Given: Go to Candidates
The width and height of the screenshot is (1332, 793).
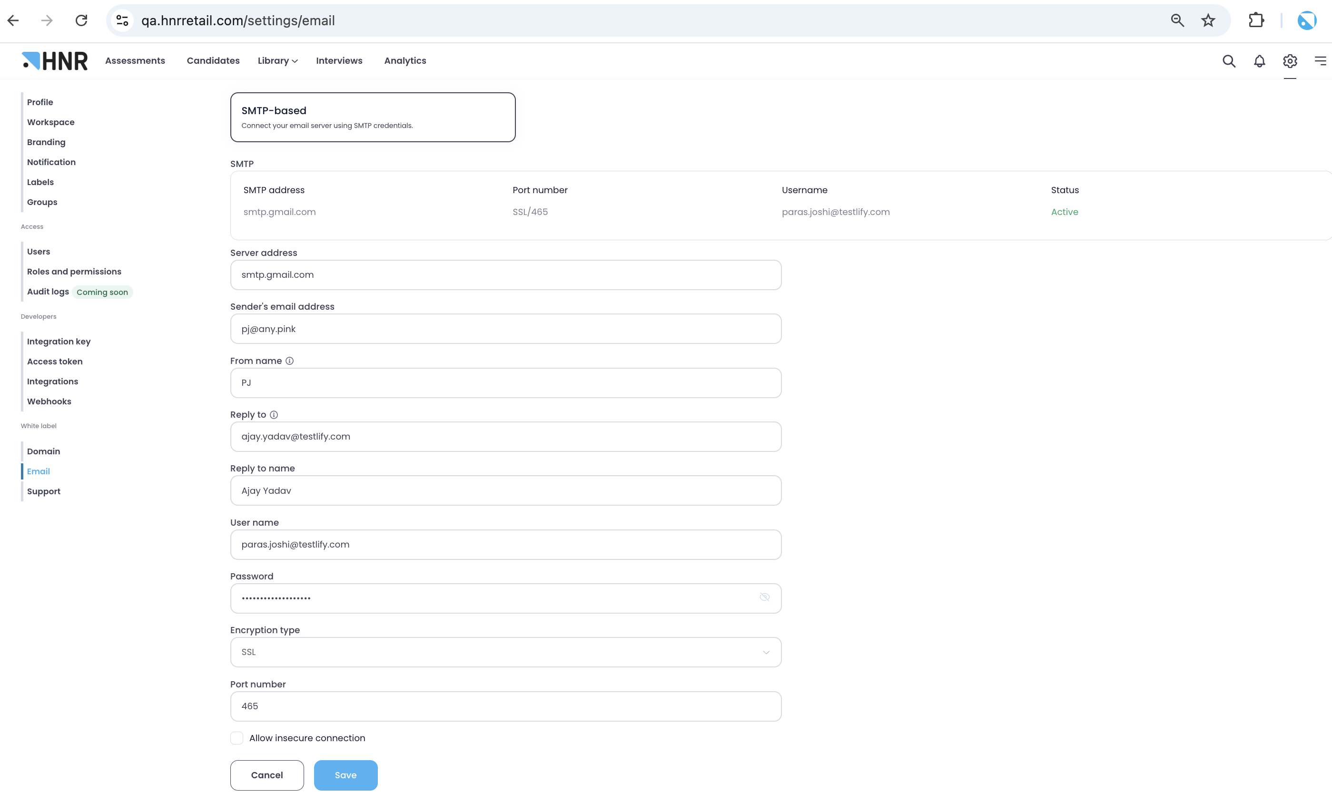Looking at the screenshot, I should coord(213,61).
